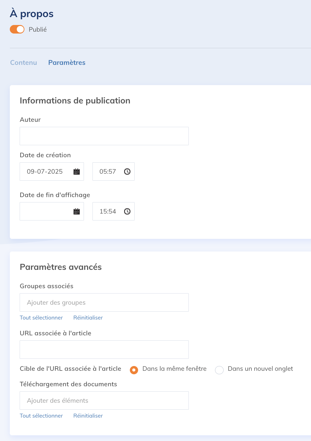
Task: Open the "Ajouter des éléments" documents selector
Action: (x=104, y=401)
